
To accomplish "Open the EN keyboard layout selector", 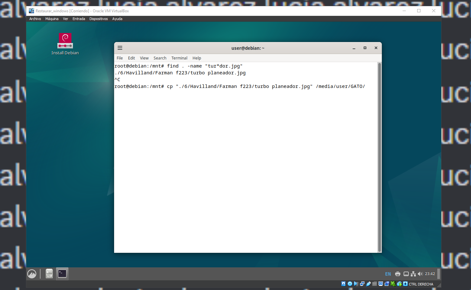I will 388,274.
